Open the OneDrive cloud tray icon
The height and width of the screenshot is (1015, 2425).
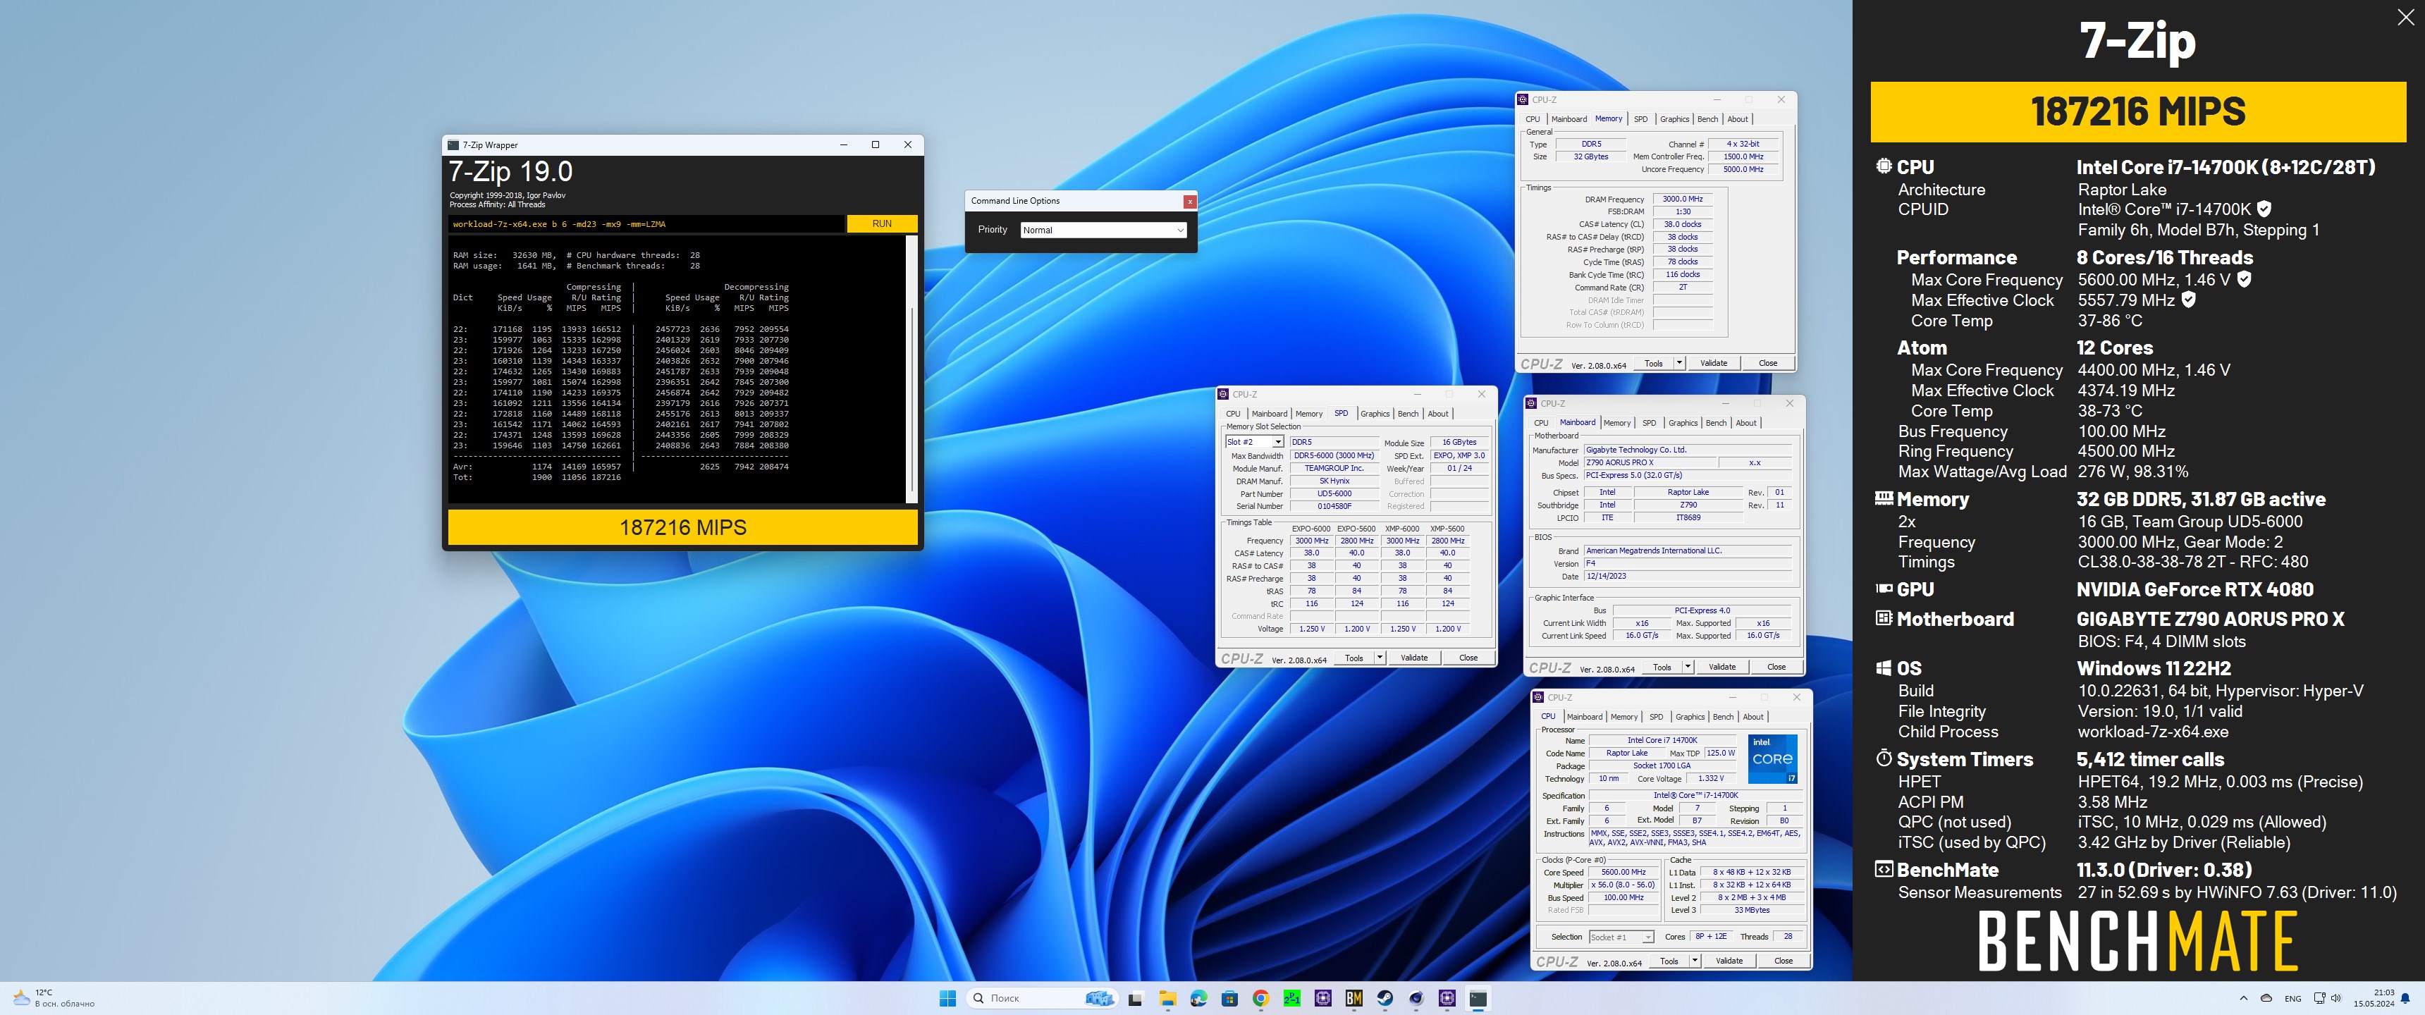[x=2266, y=998]
